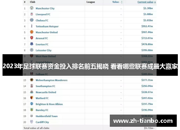Screen dimensions: 180x130
Task: Click the Everton FC crest icon
Action: coord(32,44)
